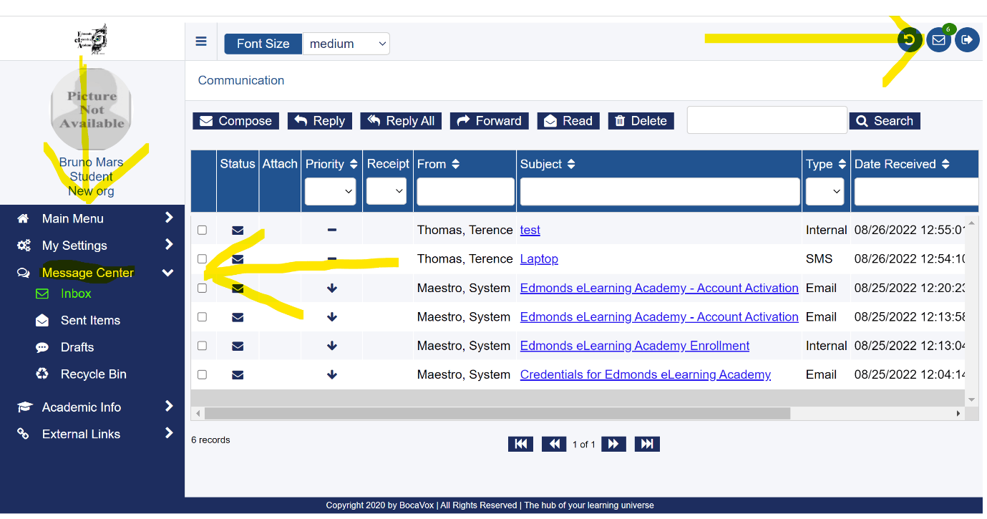Open the Priority filter dropdown
987x519 pixels.
pyautogui.click(x=330, y=192)
